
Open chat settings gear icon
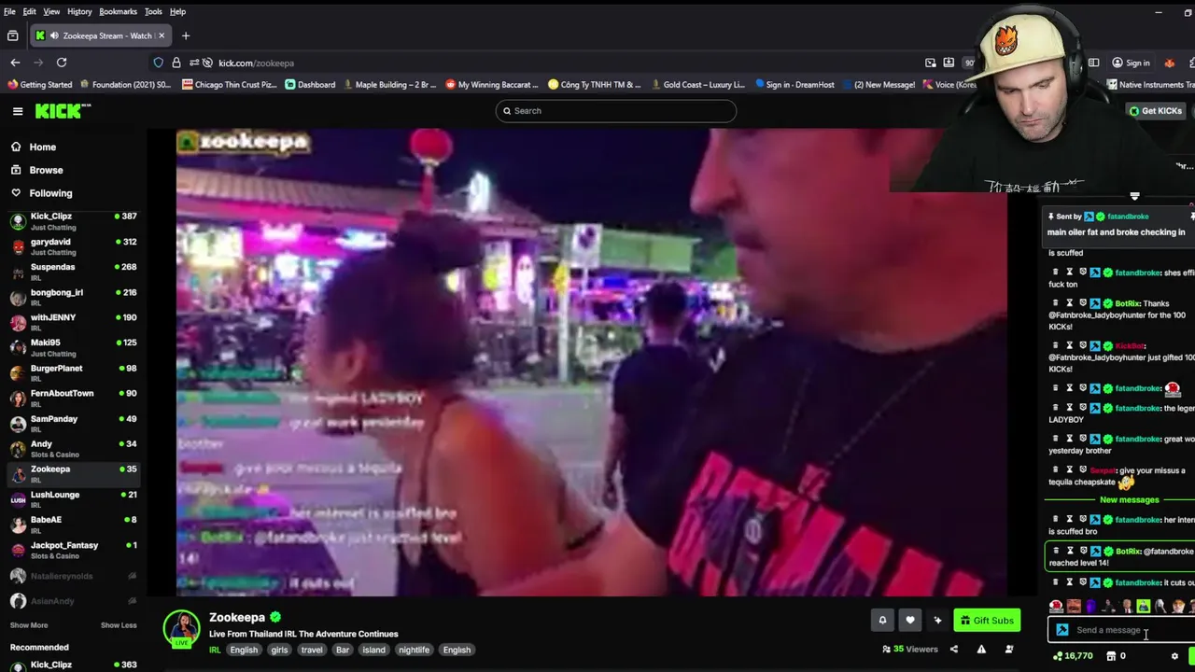click(1174, 656)
